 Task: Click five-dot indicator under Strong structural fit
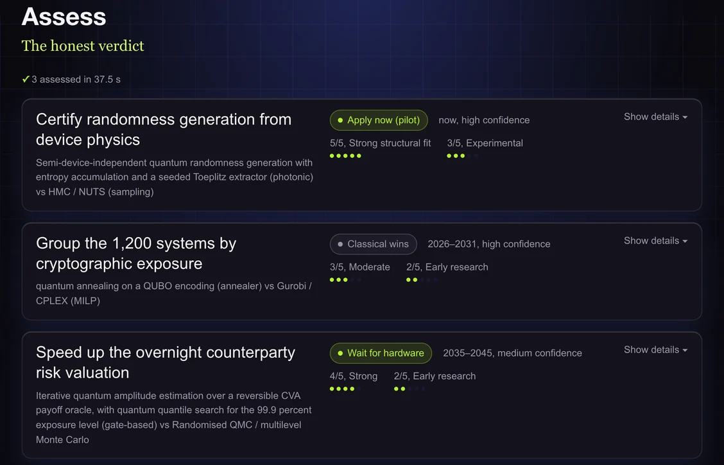click(345, 156)
